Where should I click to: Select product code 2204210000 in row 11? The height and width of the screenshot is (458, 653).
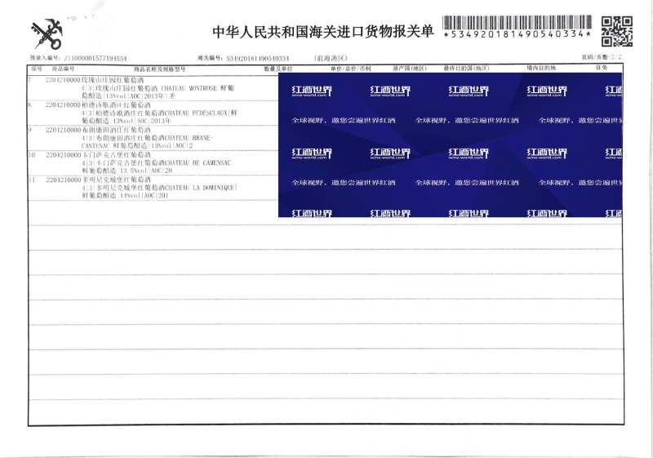tap(64, 180)
